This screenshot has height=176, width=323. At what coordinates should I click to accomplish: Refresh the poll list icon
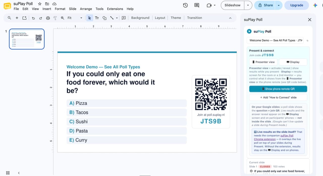point(307,40)
